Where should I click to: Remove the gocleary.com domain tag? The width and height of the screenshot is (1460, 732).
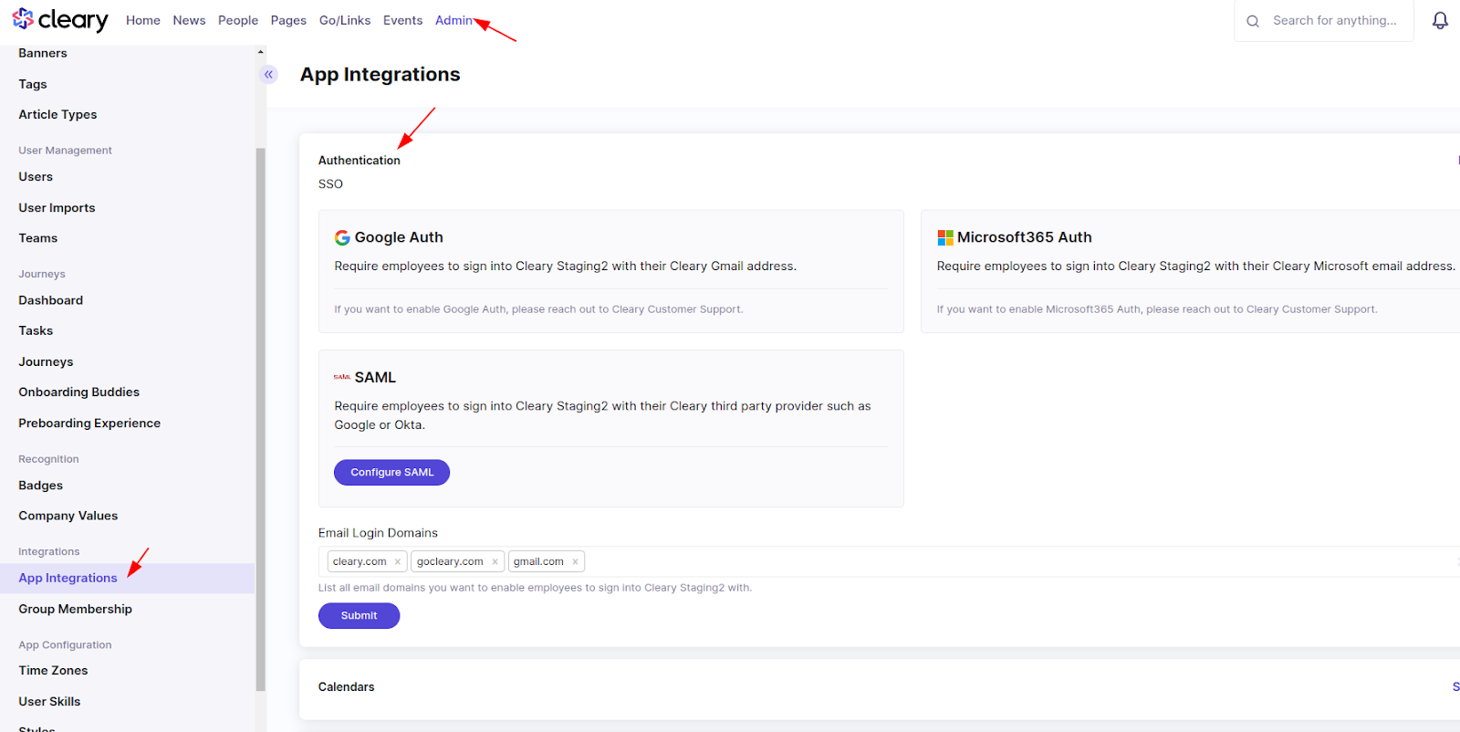click(495, 562)
